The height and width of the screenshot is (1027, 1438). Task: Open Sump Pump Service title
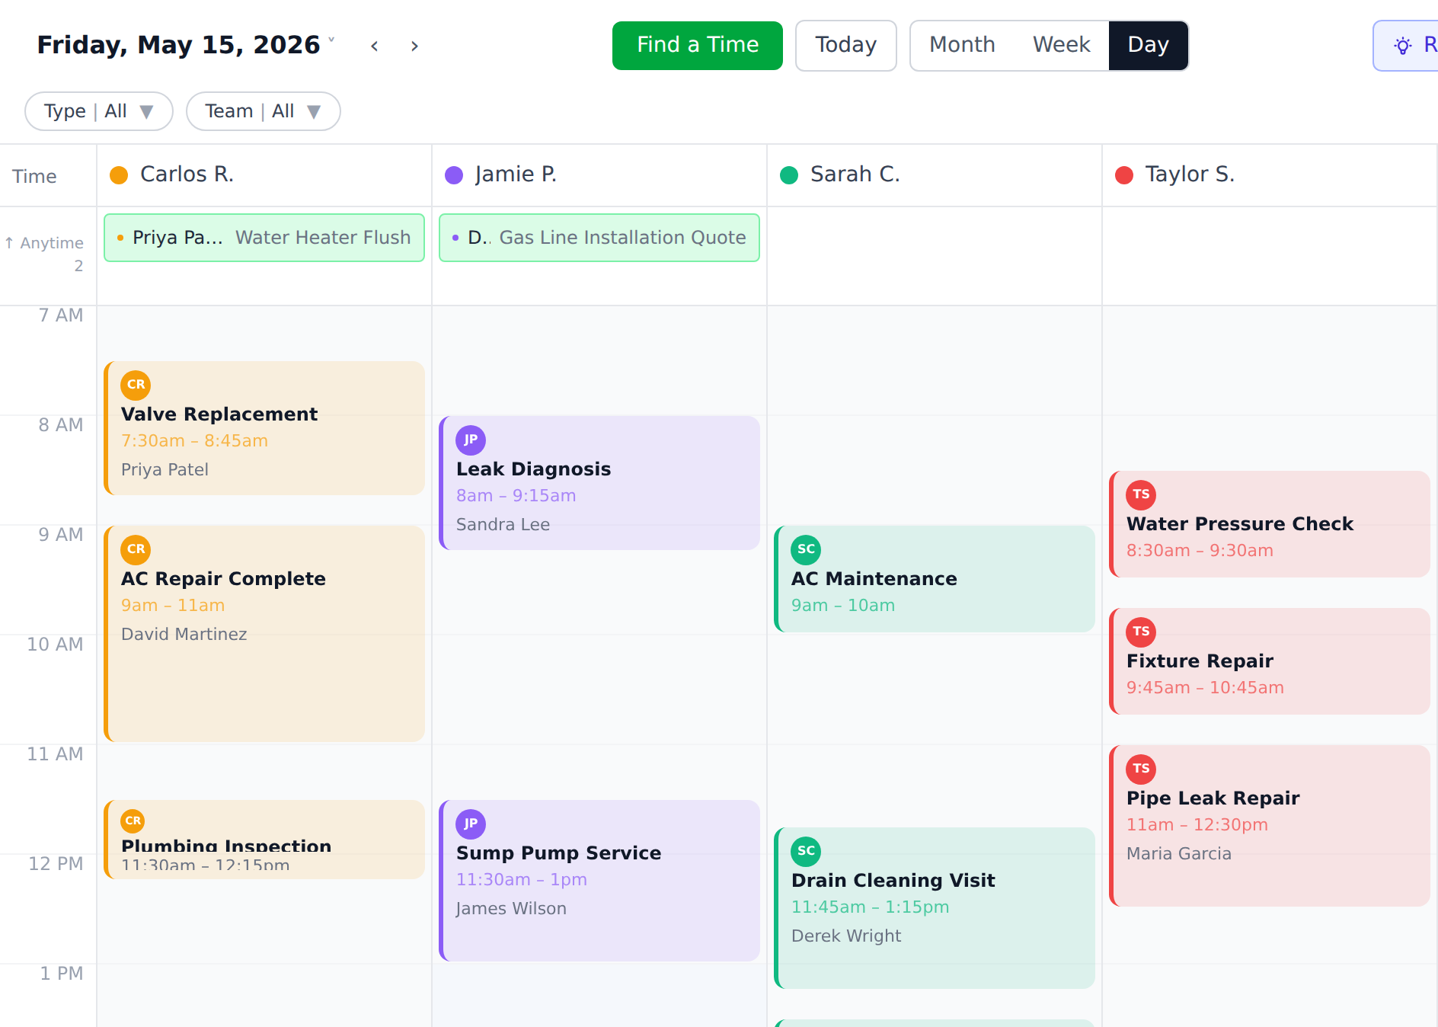558,853
